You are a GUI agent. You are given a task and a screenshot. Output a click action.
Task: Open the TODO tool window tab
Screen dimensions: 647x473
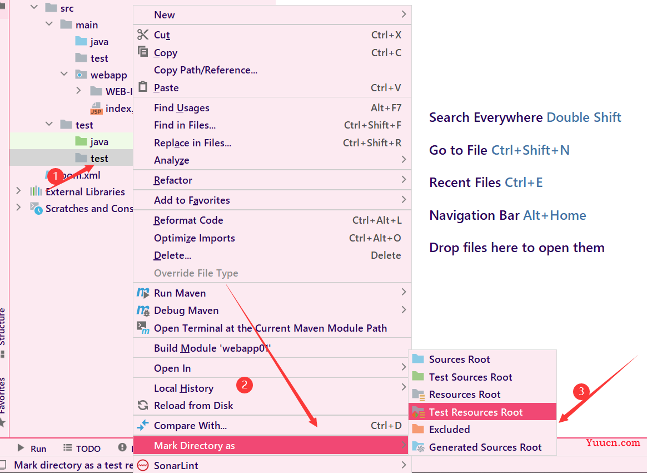tap(82, 448)
